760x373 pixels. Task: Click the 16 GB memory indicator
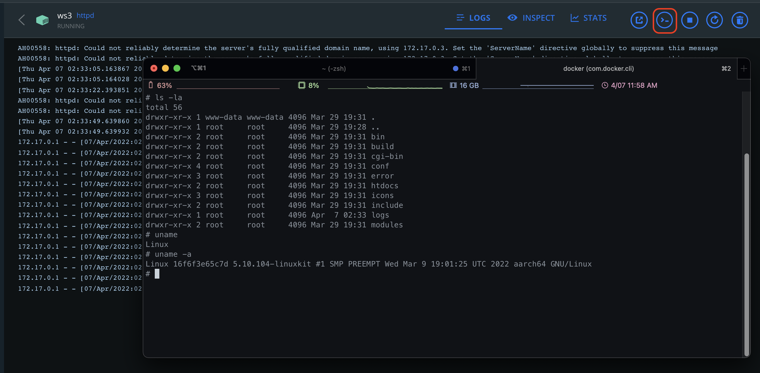click(464, 85)
